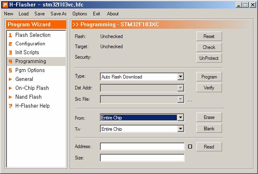Open the About menu

(x=113, y=14)
